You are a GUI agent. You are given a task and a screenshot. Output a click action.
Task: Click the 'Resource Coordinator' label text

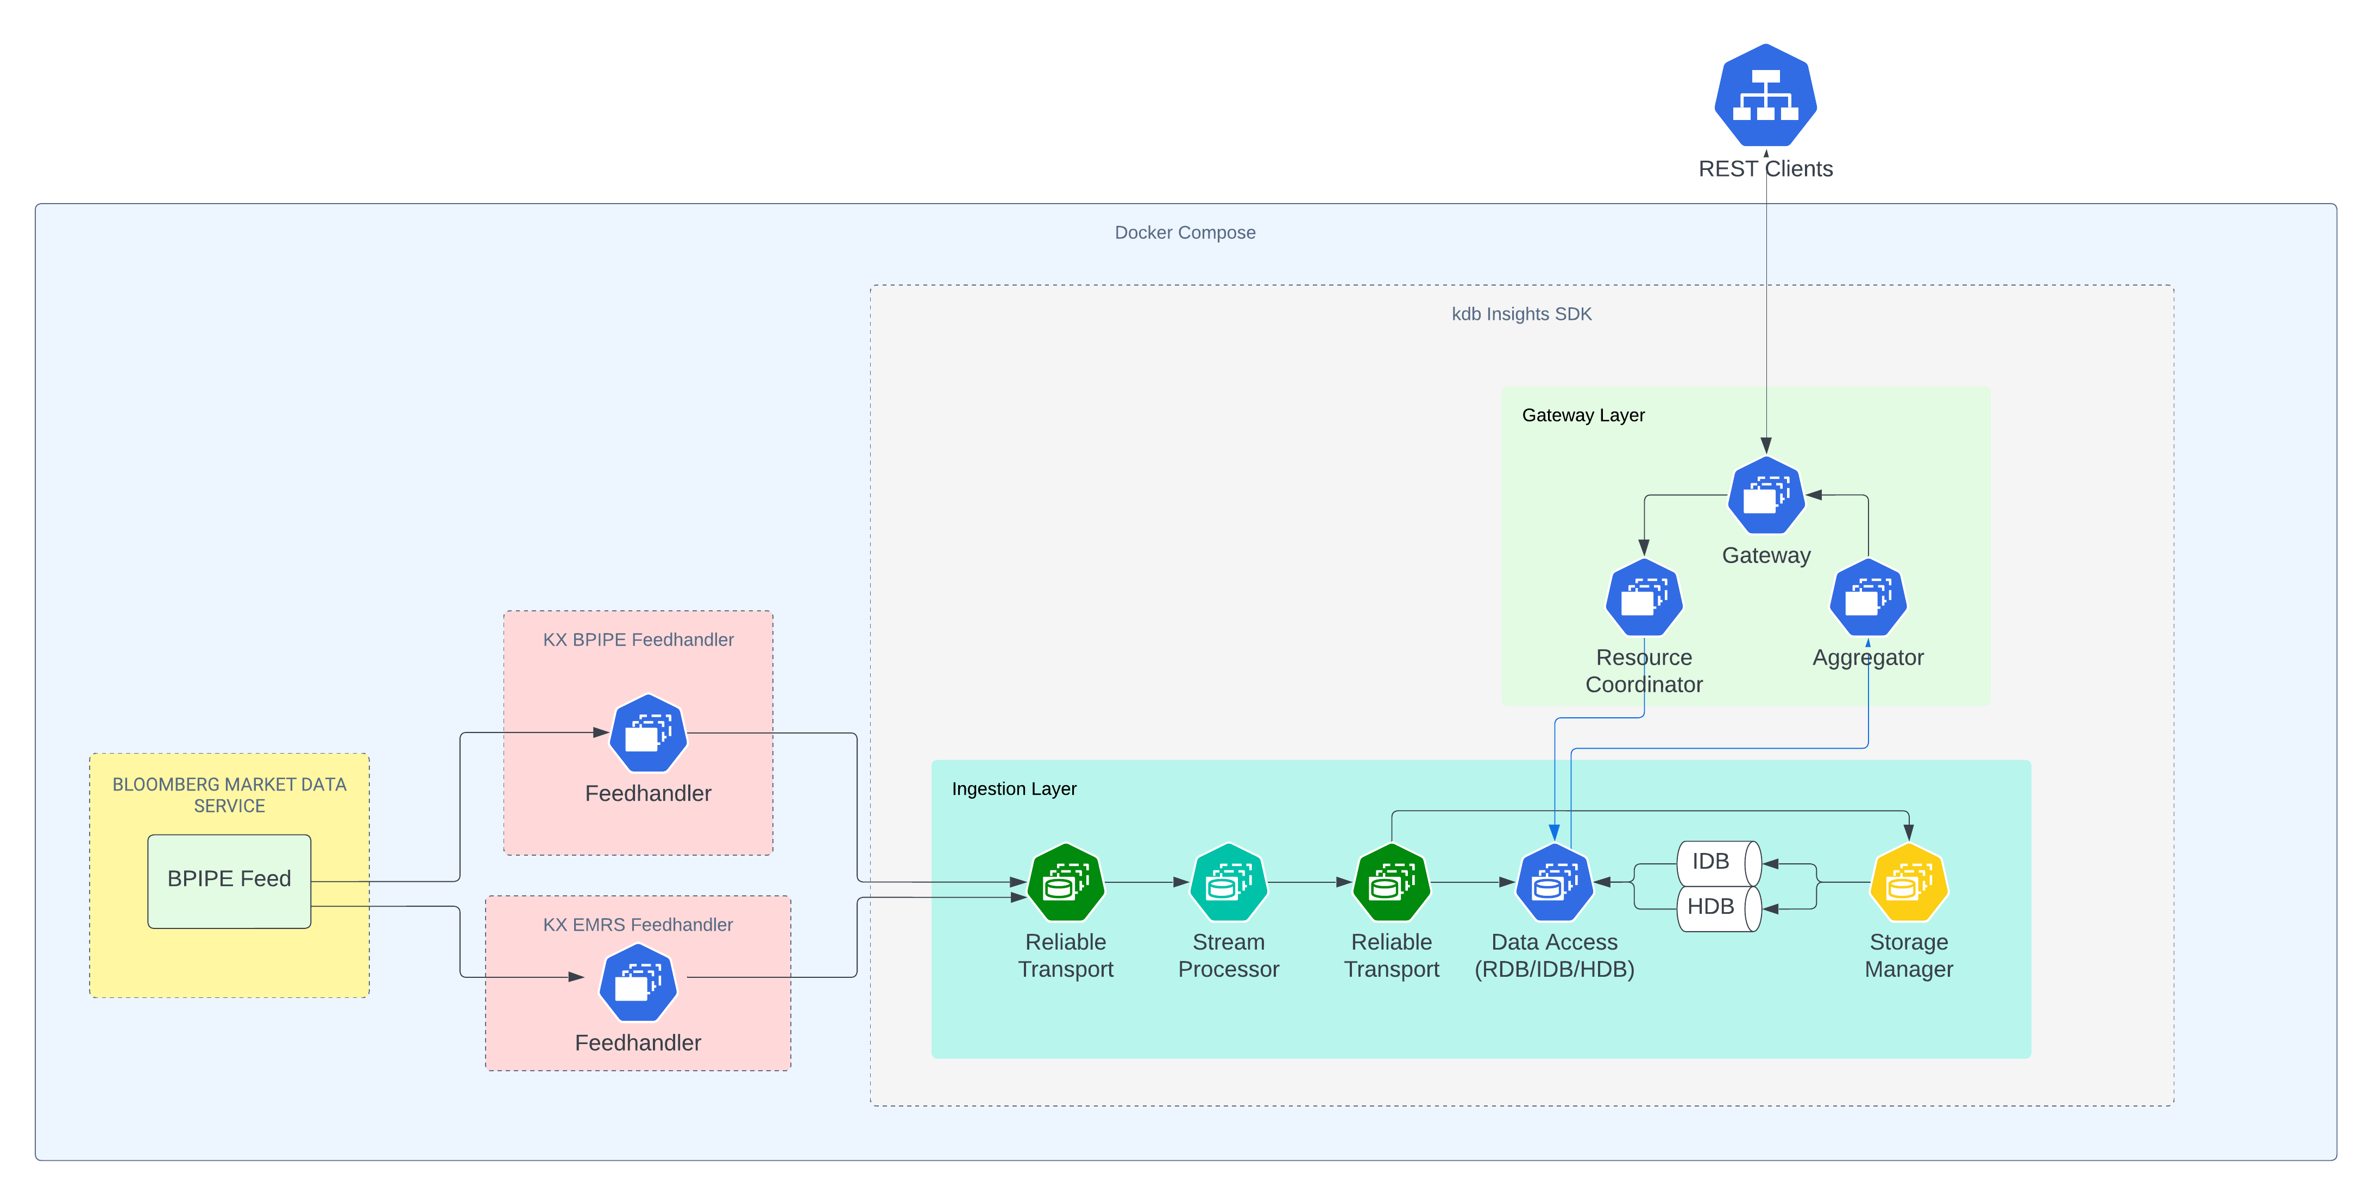1643,671
